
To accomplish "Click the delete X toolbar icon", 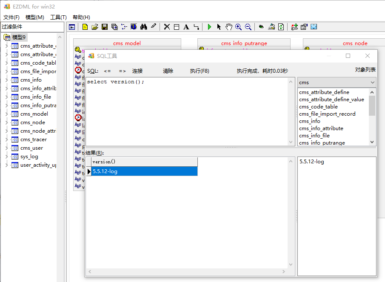I will point(167,27).
